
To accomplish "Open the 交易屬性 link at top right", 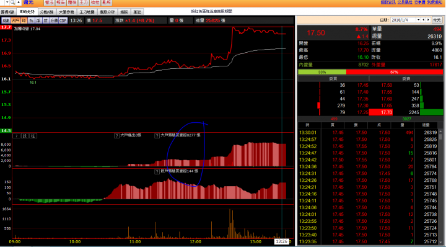I will click(404, 2).
